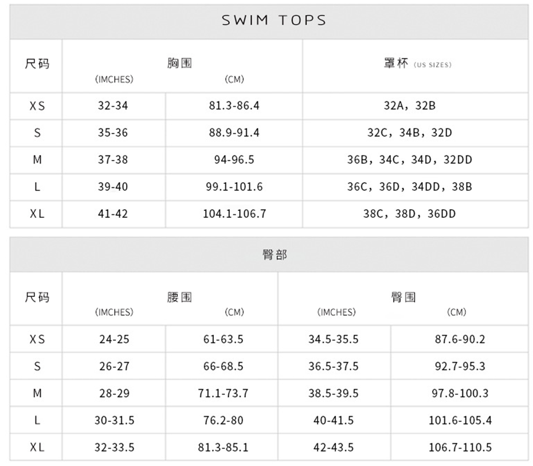Select the 39-40 inches chest cell

click(113, 187)
